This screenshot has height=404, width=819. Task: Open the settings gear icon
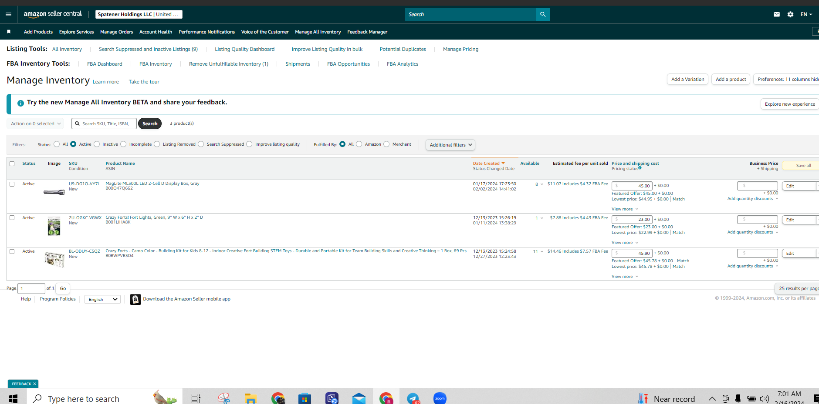(x=790, y=14)
